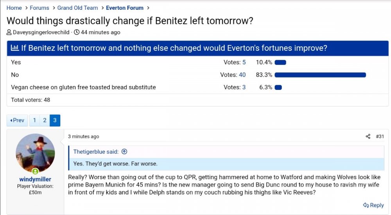Click the quote jump arrow after Thetigerblue

point(124,152)
